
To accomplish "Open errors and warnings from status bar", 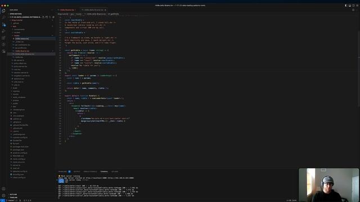I will click(28, 200).
